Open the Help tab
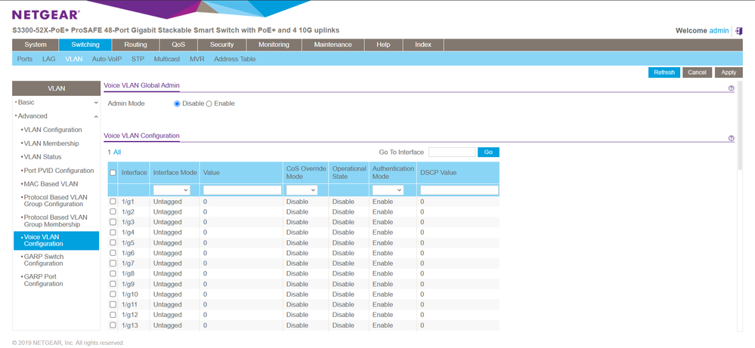The height and width of the screenshot is (348, 755). point(383,45)
